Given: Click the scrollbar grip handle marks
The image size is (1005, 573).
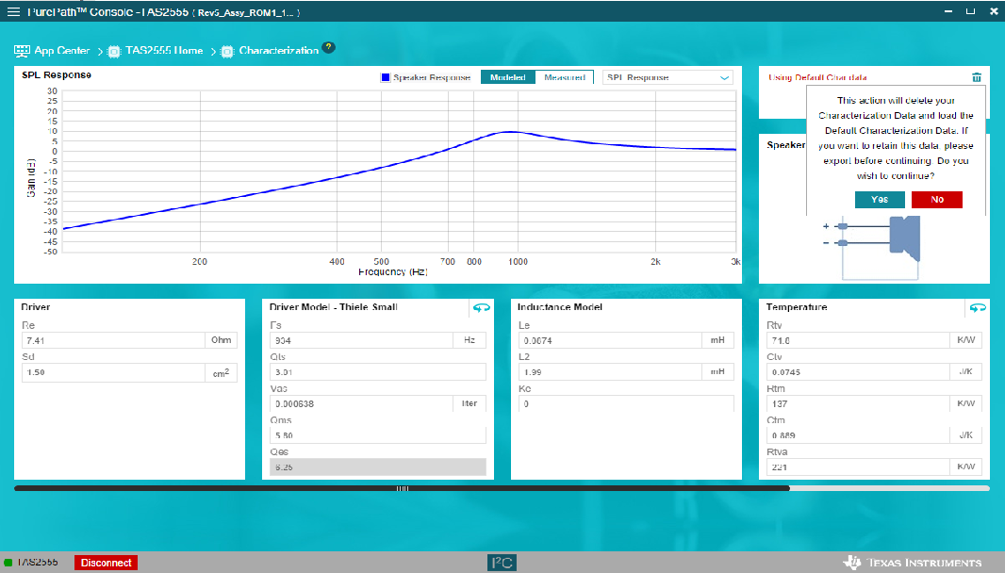Looking at the screenshot, I should click(x=403, y=488).
